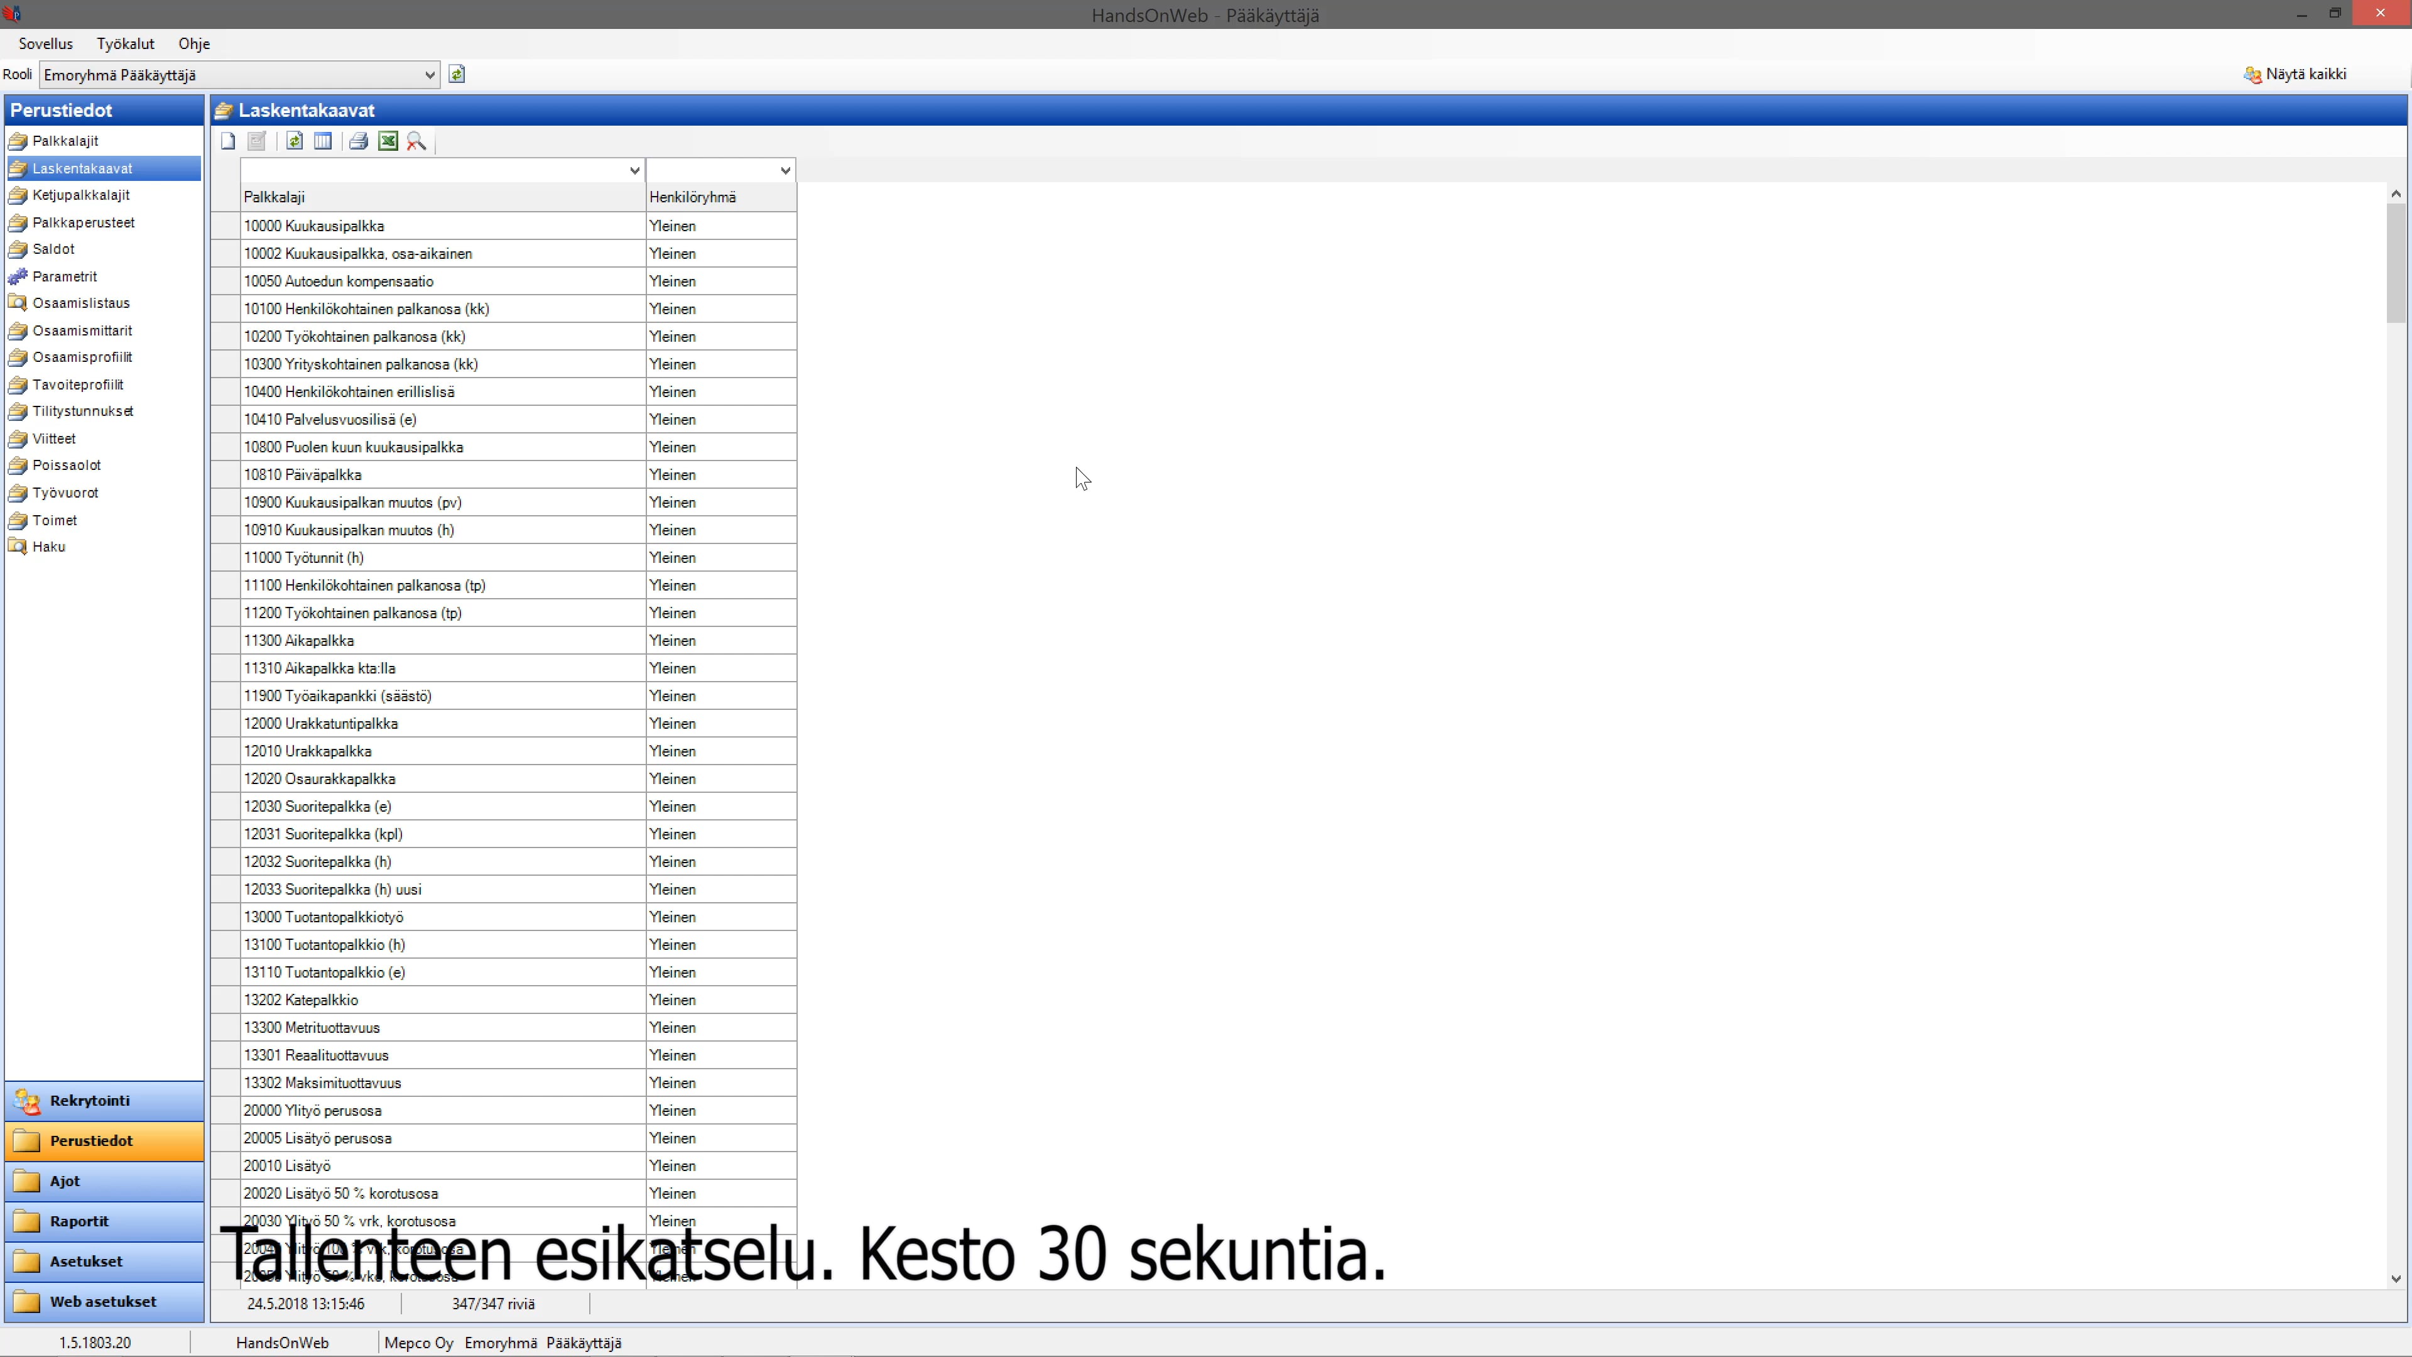Open the Web asetukset section

[x=103, y=1301]
